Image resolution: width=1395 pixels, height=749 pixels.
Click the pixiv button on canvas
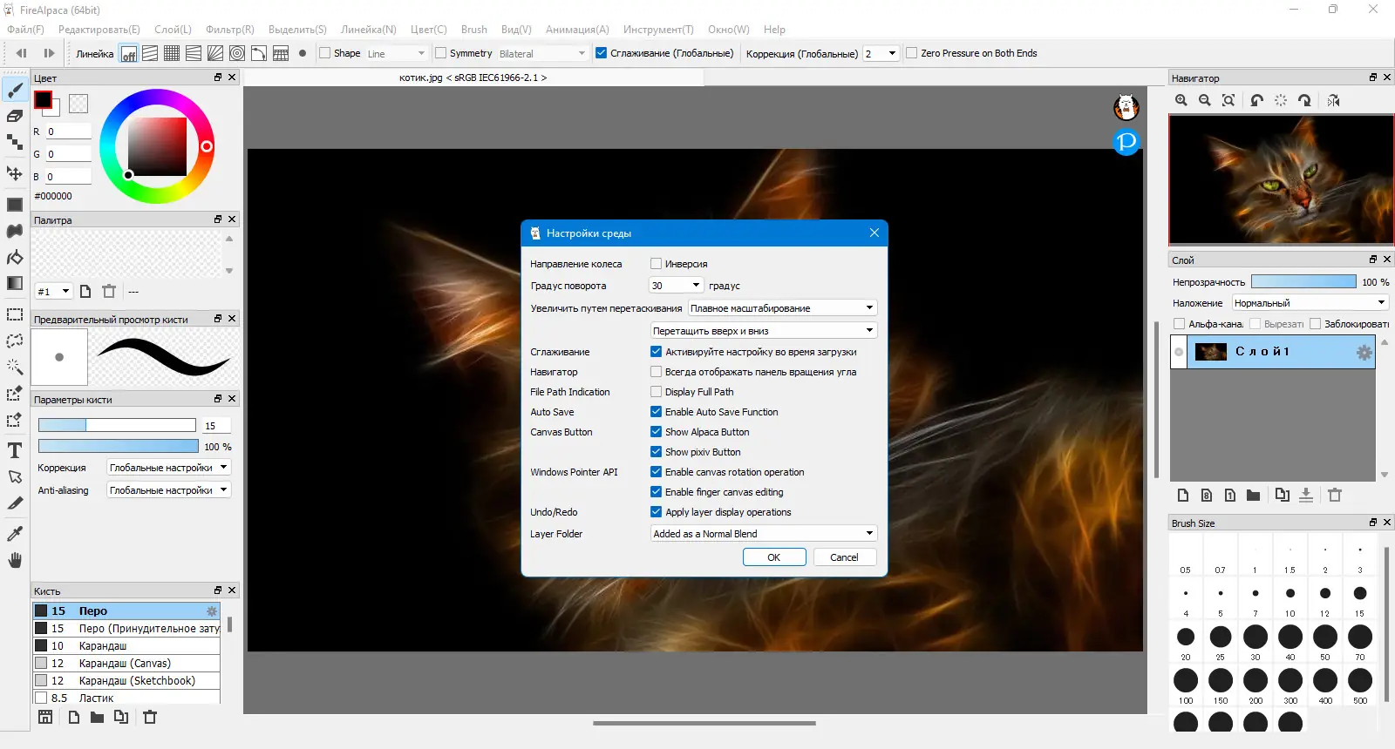[1126, 141]
